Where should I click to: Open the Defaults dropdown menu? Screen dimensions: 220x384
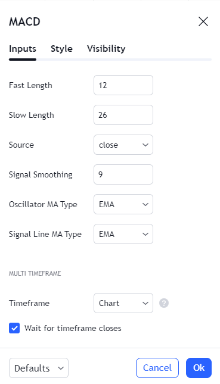tap(39, 368)
